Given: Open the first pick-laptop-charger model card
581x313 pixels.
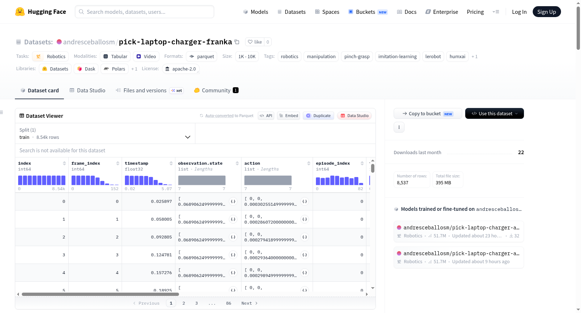Looking at the screenshot, I should coord(459,232).
